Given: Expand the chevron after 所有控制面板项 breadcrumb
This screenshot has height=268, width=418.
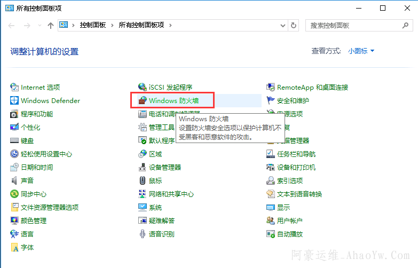Looking at the screenshot, I should (x=170, y=25).
